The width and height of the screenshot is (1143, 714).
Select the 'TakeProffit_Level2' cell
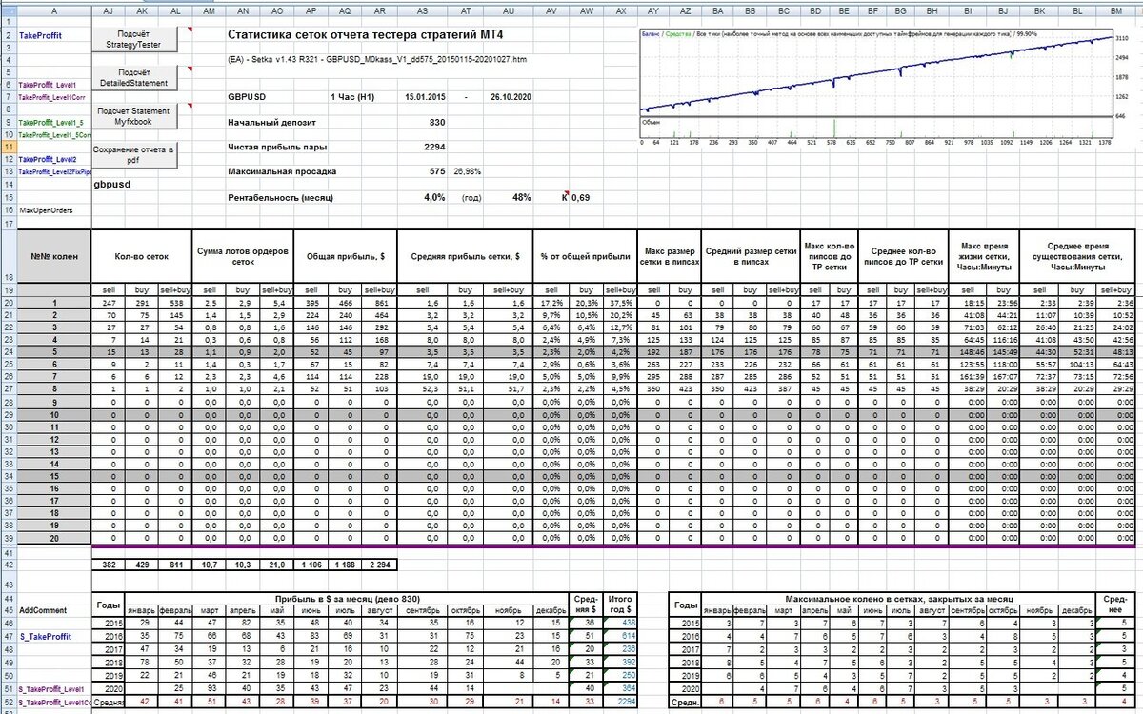tap(48, 159)
